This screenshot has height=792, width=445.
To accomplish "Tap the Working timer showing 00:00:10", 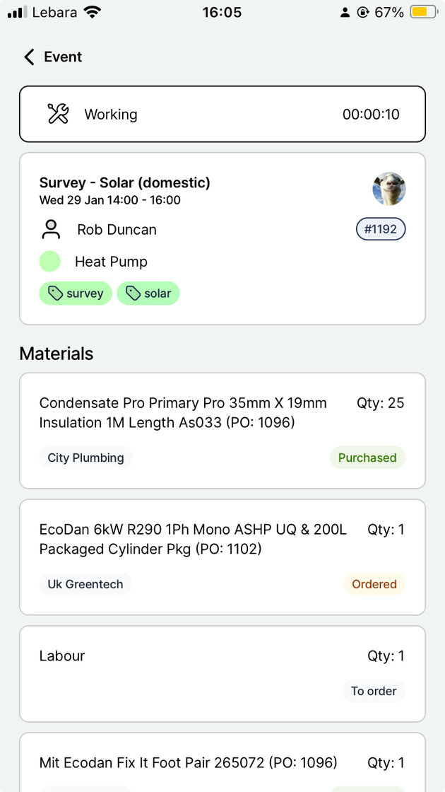I will pyautogui.click(x=371, y=115).
